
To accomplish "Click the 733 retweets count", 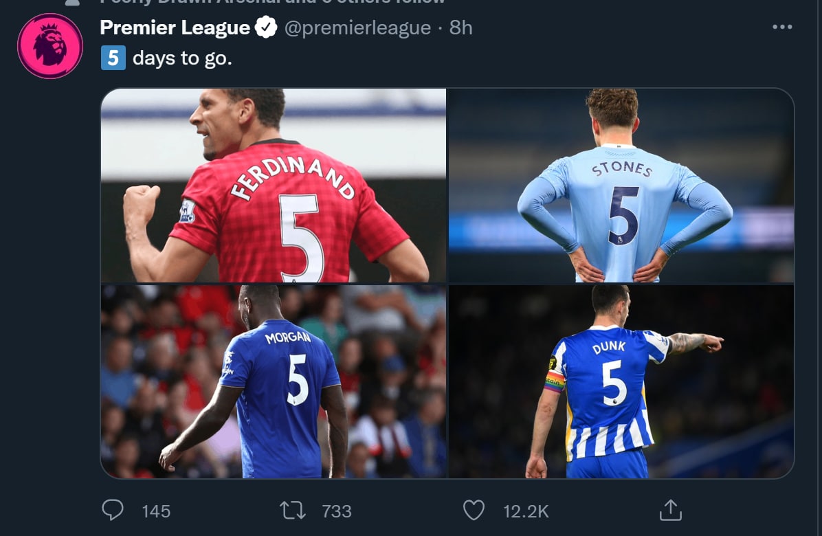I will (337, 511).
